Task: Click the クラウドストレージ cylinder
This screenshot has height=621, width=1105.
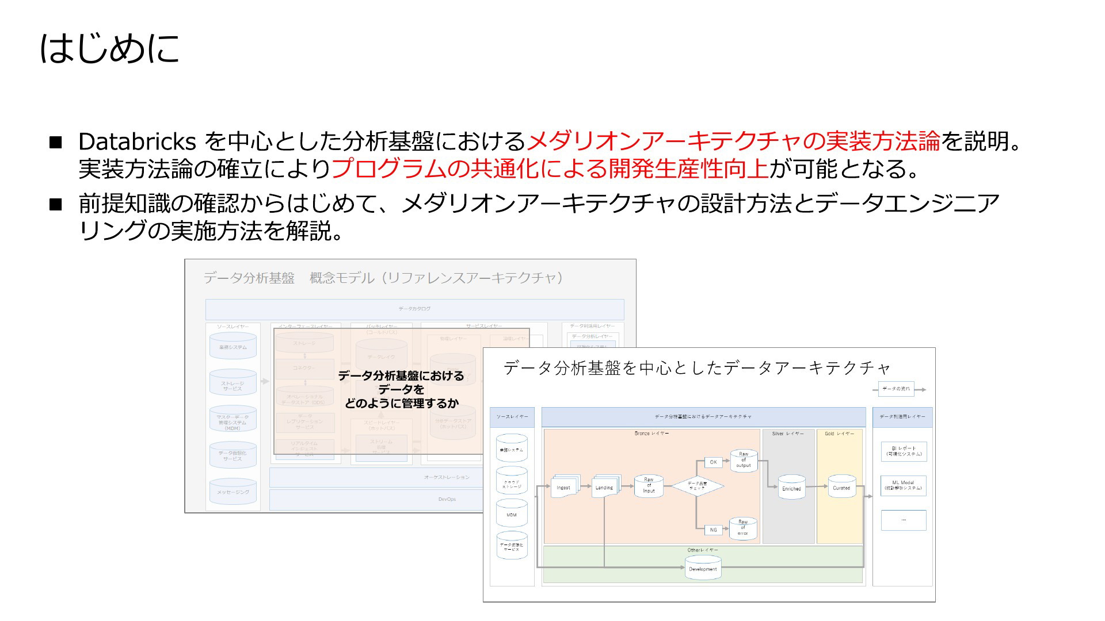Action: [x=512, y=480]
